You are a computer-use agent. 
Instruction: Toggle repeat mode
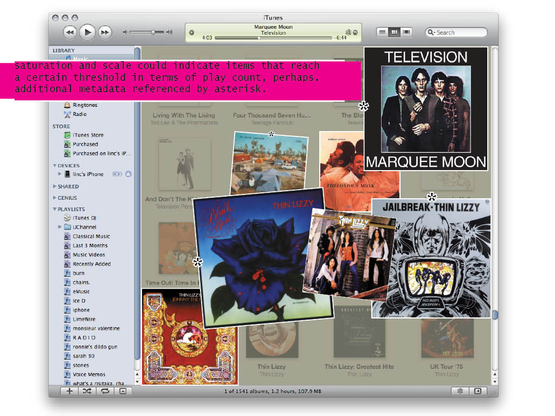tap(105, 391)
